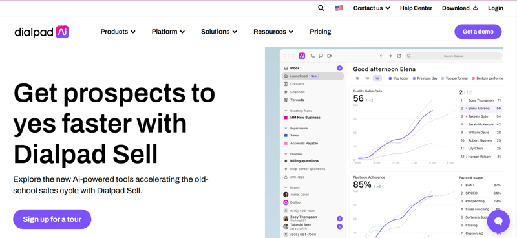The image size is (517, 238).
Task: Click the You today legend color dot
Action: (x=390, y=78)
